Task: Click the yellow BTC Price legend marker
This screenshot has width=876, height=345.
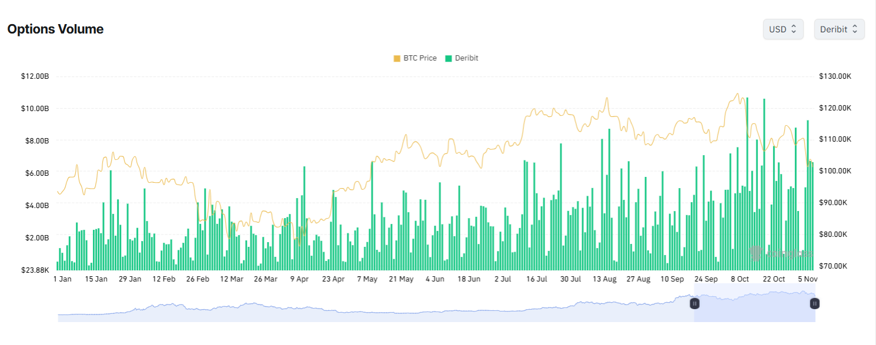Action: coord(398,58)
